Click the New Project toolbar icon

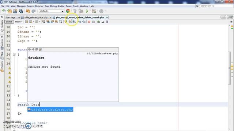point(10,11)
